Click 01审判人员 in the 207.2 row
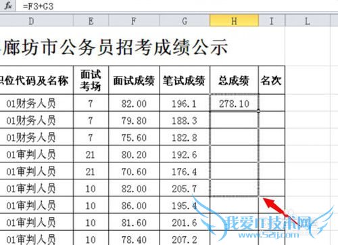 click(x=31, y=239)
